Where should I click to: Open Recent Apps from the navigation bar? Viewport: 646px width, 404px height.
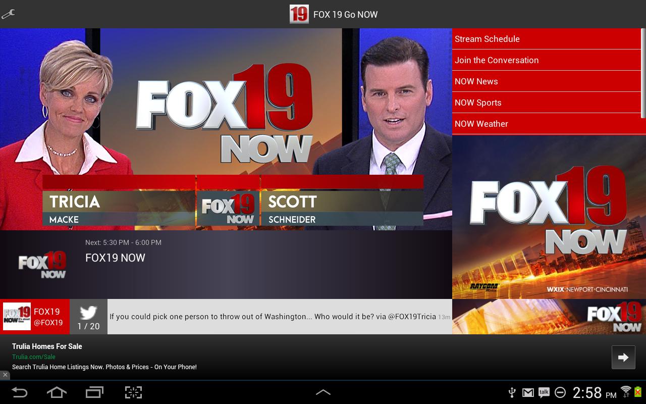(x=94, y=392)
